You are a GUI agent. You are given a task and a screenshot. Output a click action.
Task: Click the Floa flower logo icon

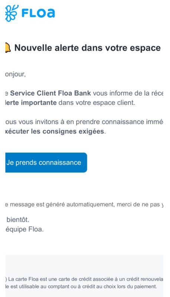(12, 13)
